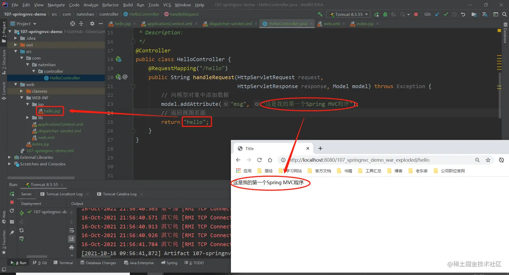Expand the .idea folder
The width and height of the screenshot is (509, 275).
coord(15,38)
